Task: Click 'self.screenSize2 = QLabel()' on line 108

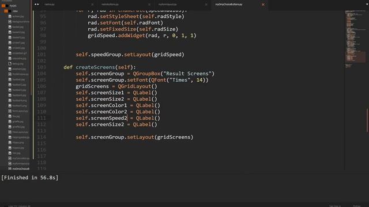Action: (116, 99)
